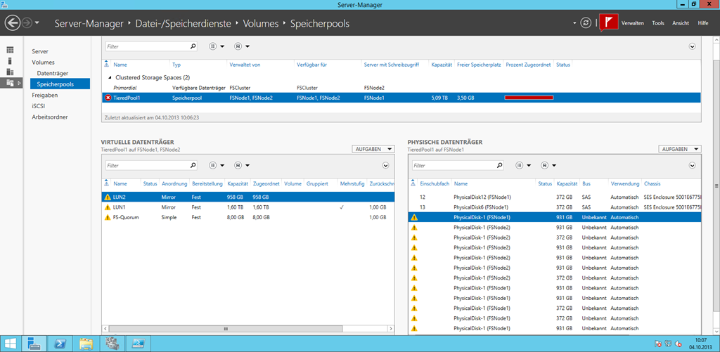Click search icon in storage pools filter
The width and height of the screenshot is (720, 352).
(193, 46)
